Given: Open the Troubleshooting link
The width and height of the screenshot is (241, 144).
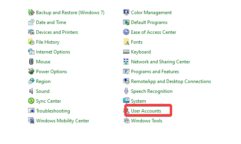Looking at the screenshot, I should 53,111.
